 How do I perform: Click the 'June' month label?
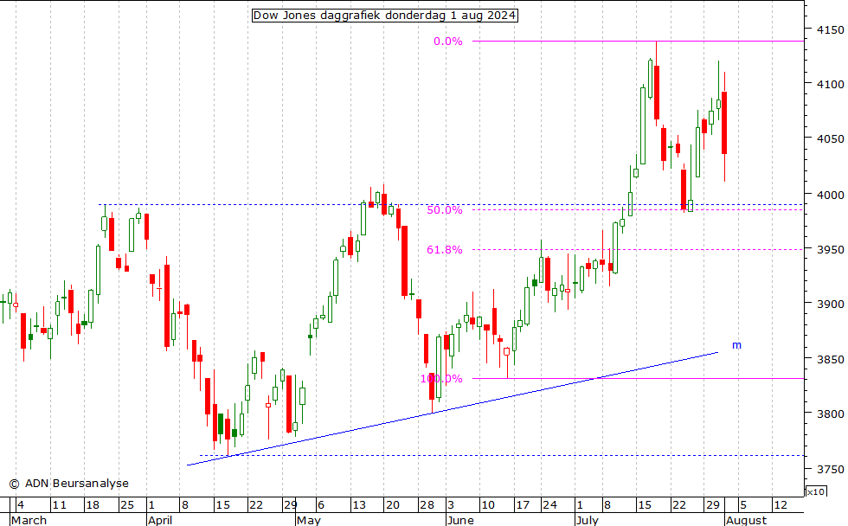pos(460,520)
